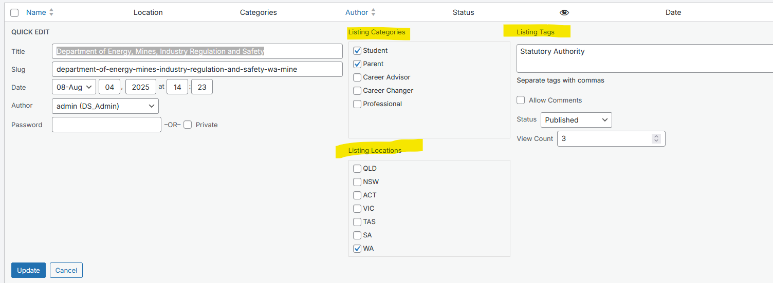Check the TAS listing location
This screenshot has height=283, width=773.
tap(357, 222)
